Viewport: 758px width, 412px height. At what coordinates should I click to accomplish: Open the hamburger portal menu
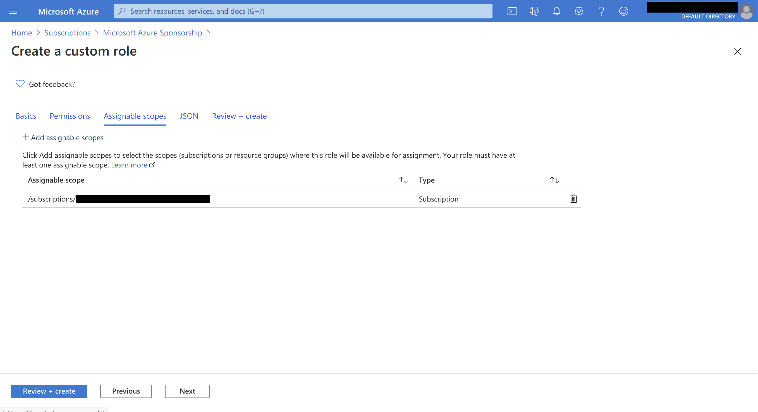click(13, 11)
